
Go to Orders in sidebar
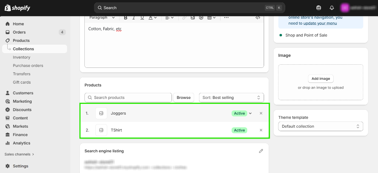(19, 32)
